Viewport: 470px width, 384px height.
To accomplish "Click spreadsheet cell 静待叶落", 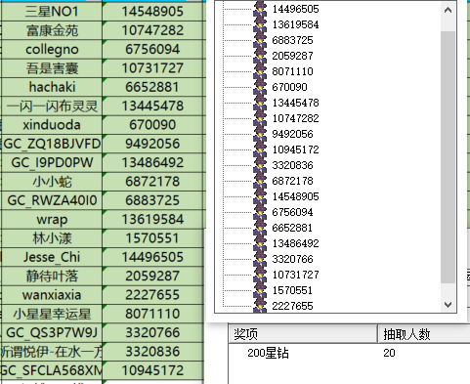I will click(52, 276).
